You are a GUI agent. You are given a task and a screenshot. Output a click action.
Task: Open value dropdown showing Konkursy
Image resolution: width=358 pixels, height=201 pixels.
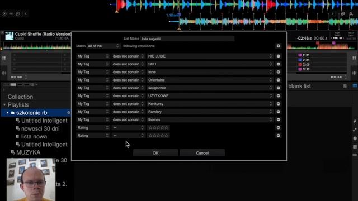(210, 104)
